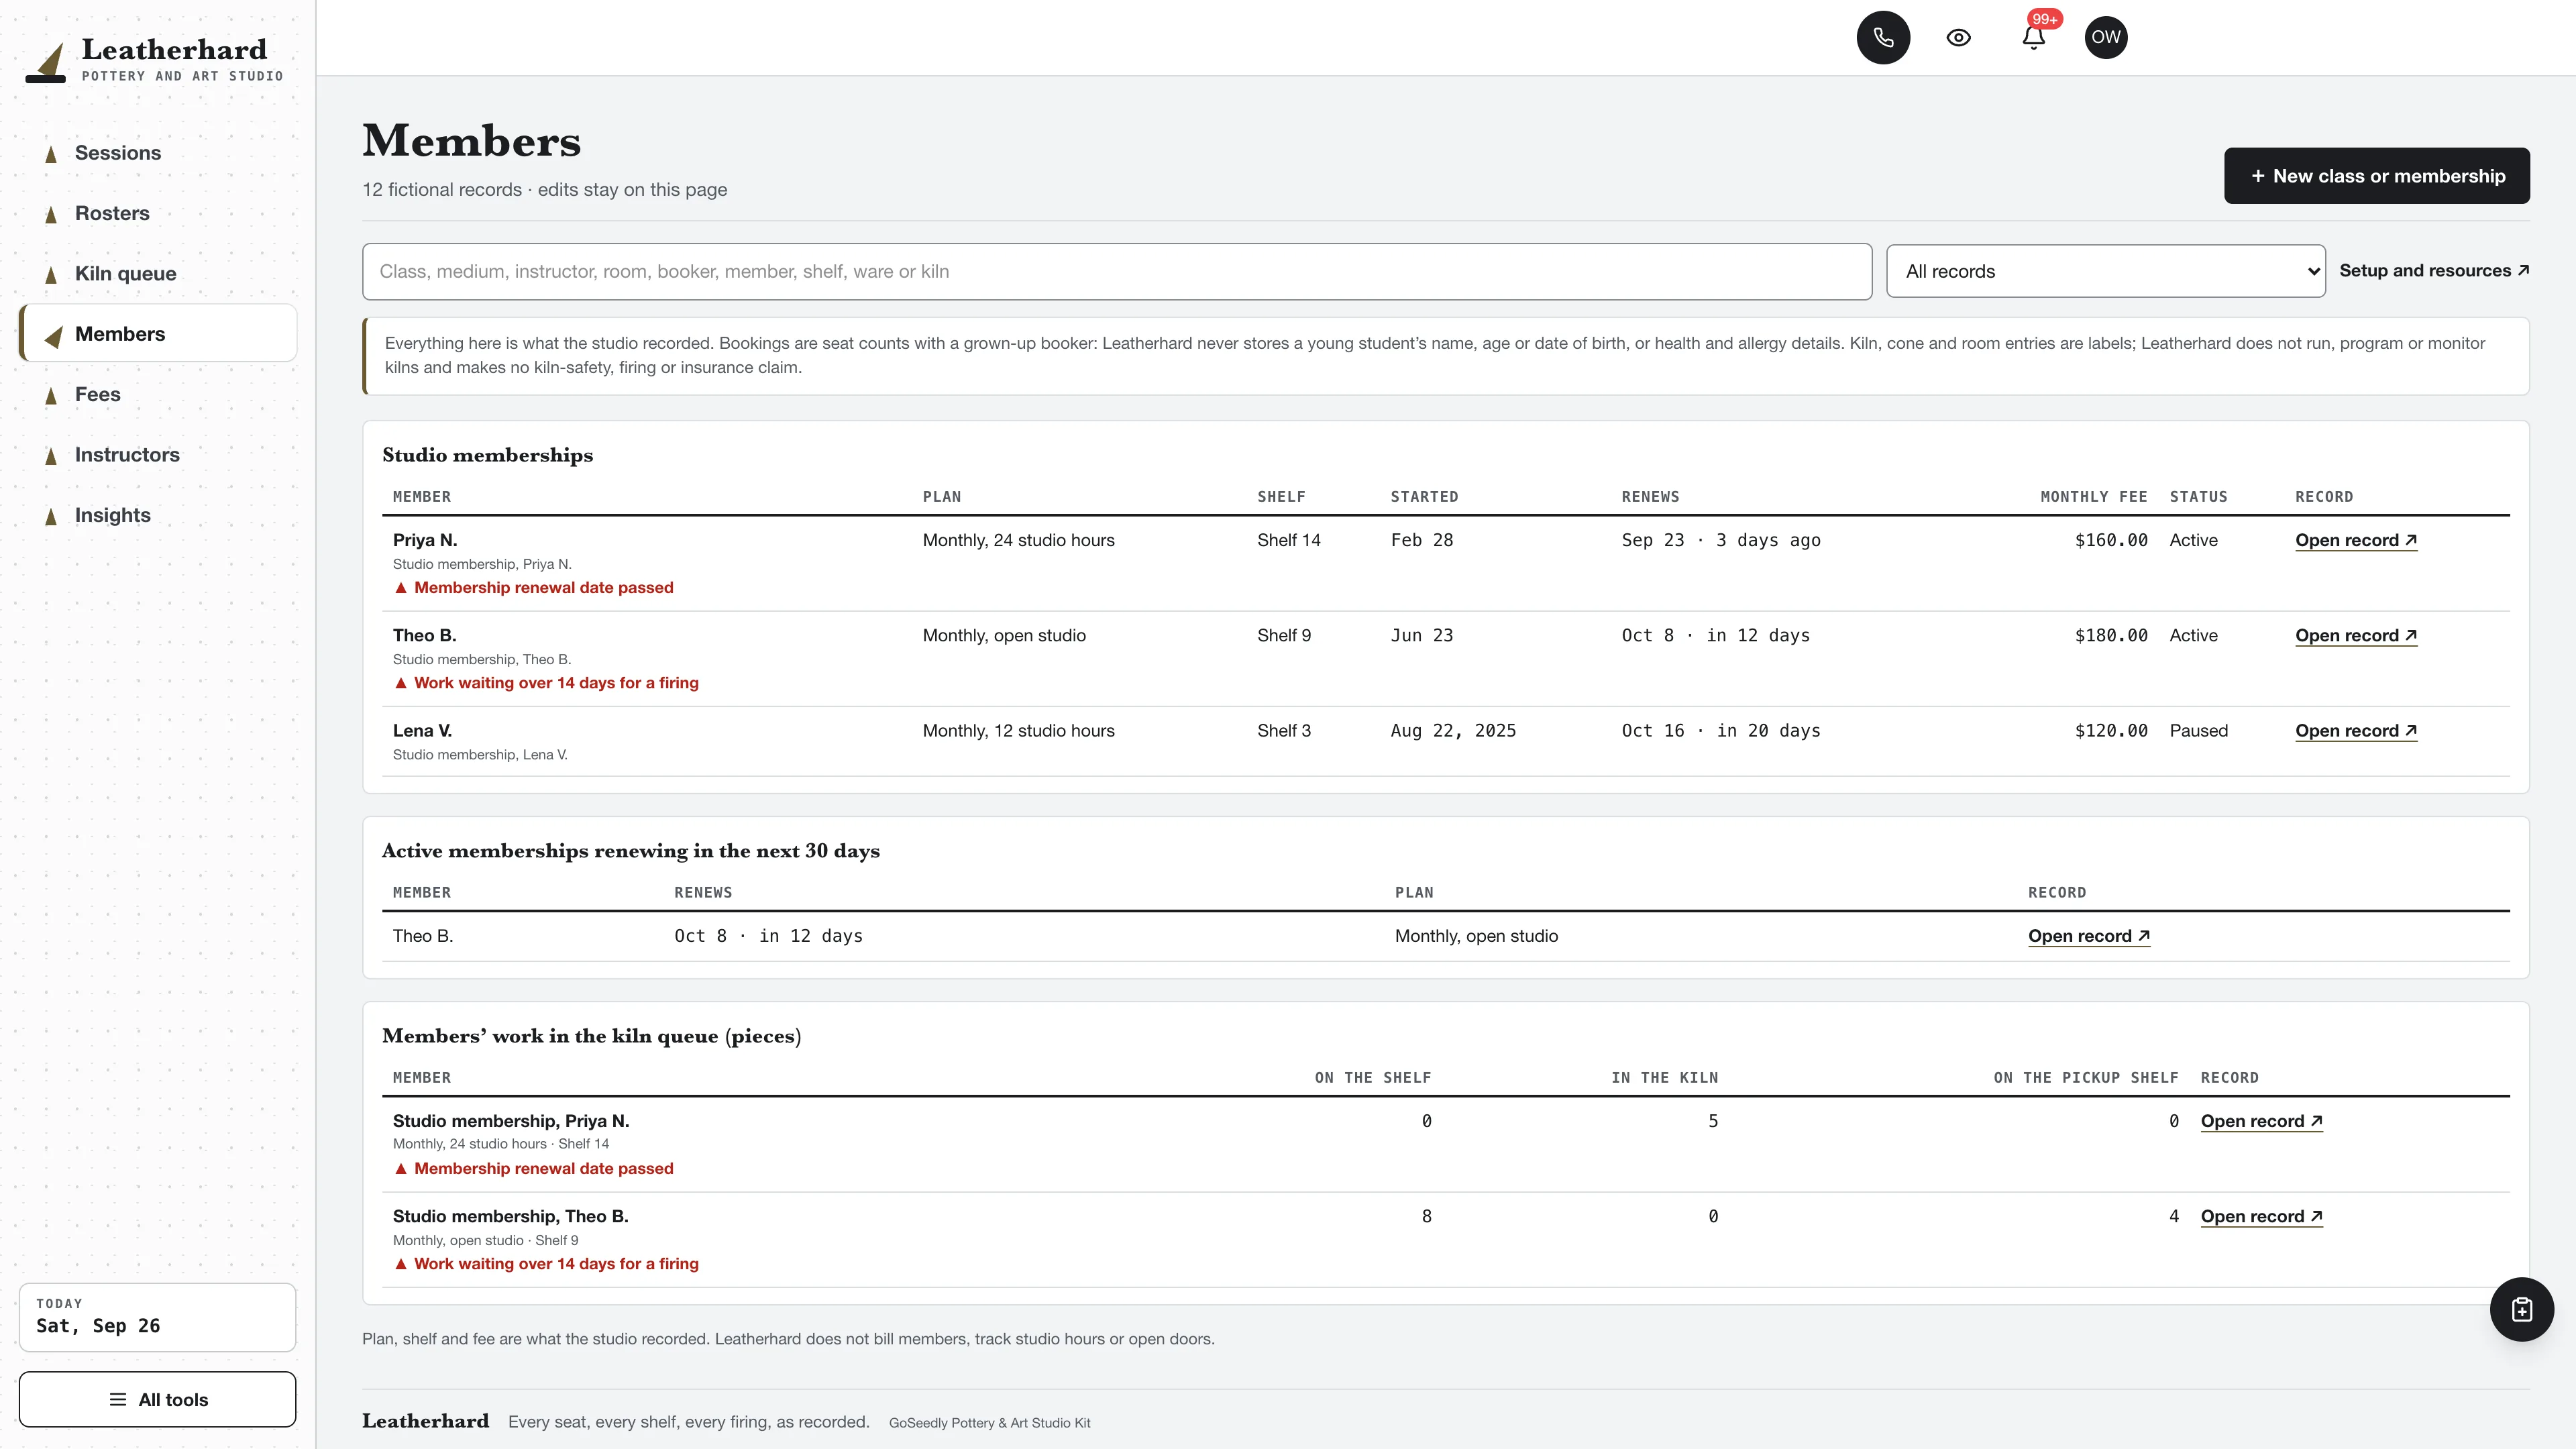Open Insights
This screenshot has height=1449, width=2576.
158,515
